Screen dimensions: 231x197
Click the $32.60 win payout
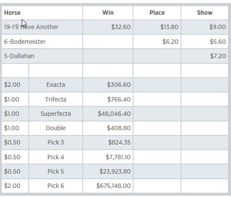[121, 27]
